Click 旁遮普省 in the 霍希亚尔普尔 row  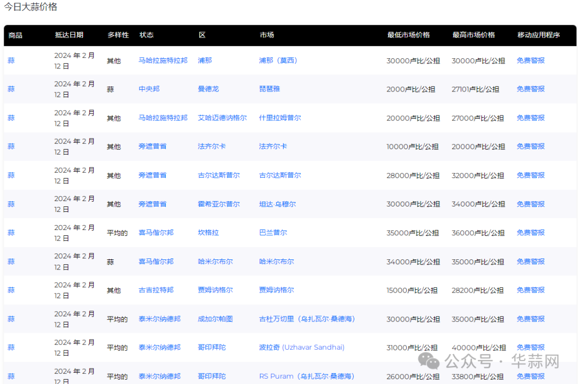point(152,204)
